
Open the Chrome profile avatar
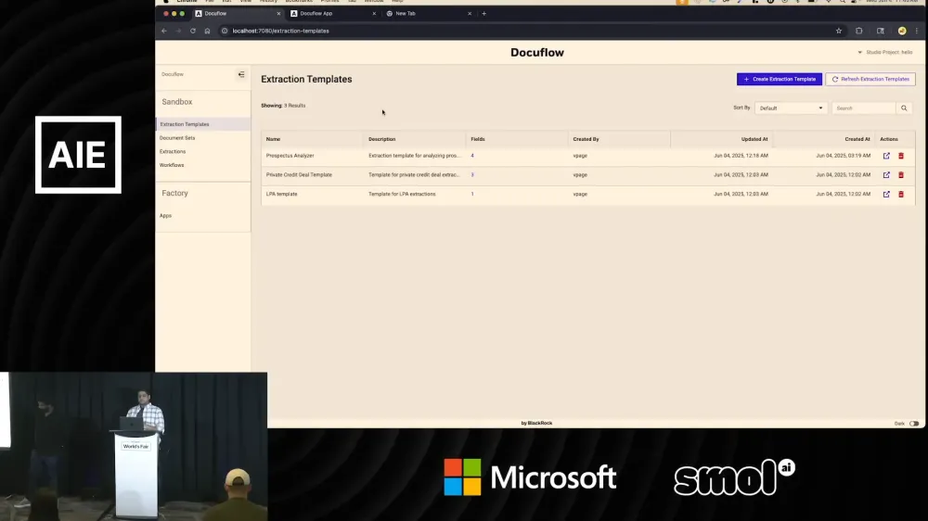(902, 31)
